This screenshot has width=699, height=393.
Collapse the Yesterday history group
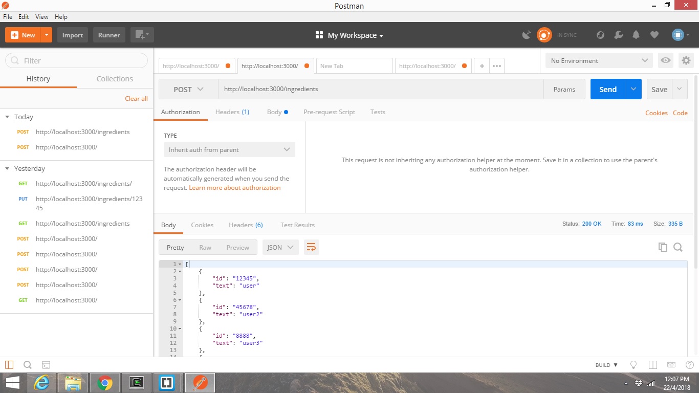pos(7,169)
